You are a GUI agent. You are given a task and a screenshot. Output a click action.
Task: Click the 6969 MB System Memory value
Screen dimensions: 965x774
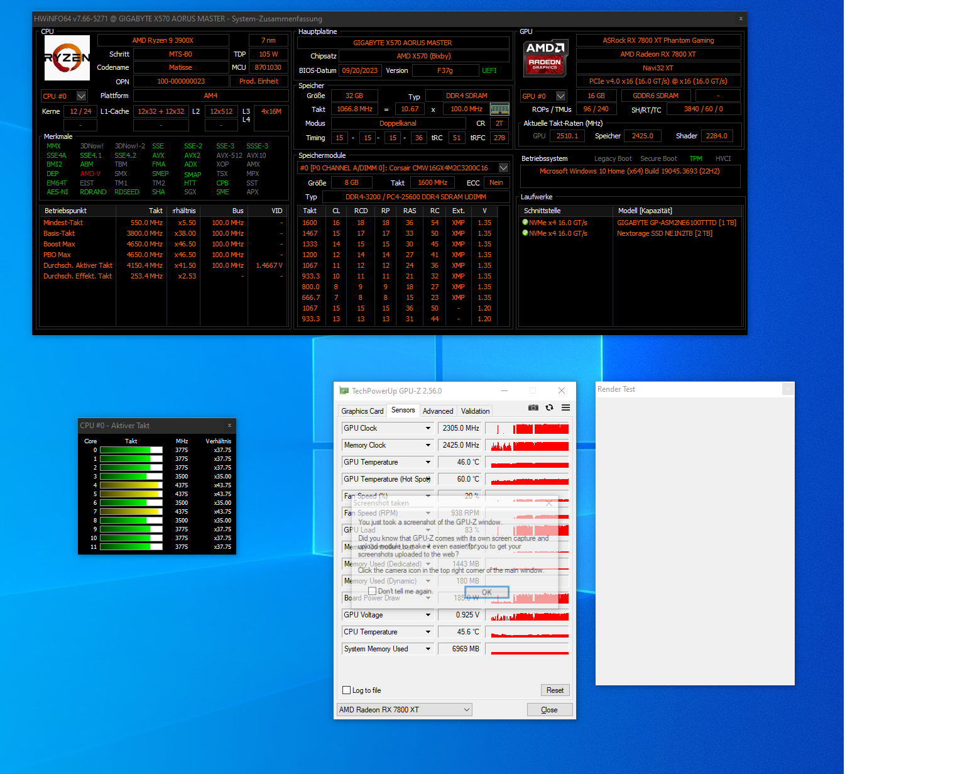point(460,649)
